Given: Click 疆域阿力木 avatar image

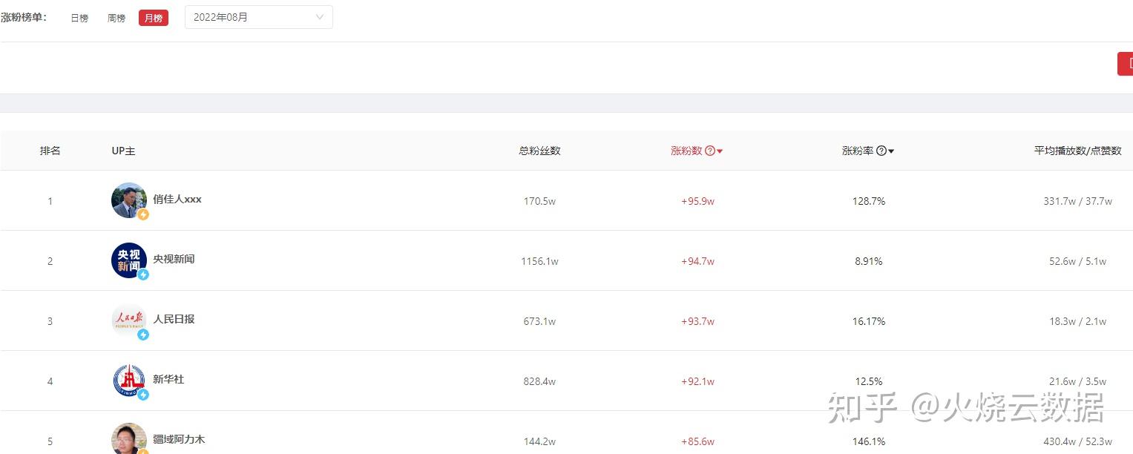Looking at the screenshot, I should click(x=128, y=438).
